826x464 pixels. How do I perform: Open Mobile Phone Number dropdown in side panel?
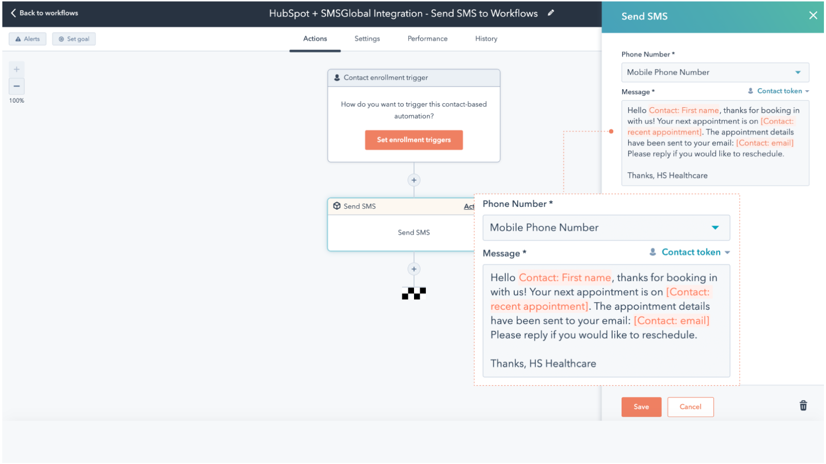pos(715,72)
